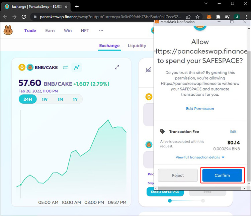Image resolution: width=251 pixels, height=216 pixels.
Task: Switch the BNB/CAKE pair order arrows
Action: point(65,67)
